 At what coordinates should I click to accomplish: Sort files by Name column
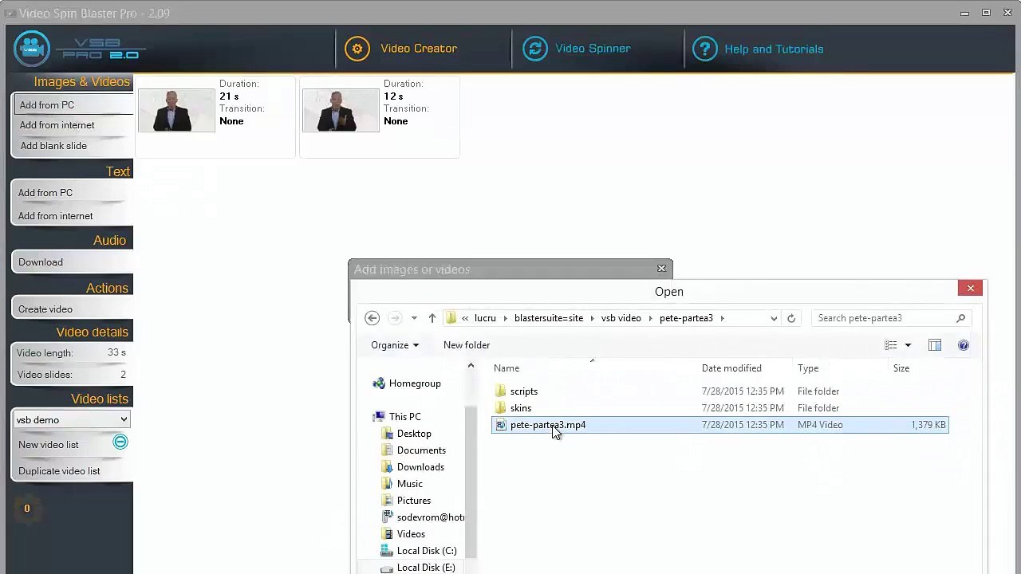pos(507,368)
